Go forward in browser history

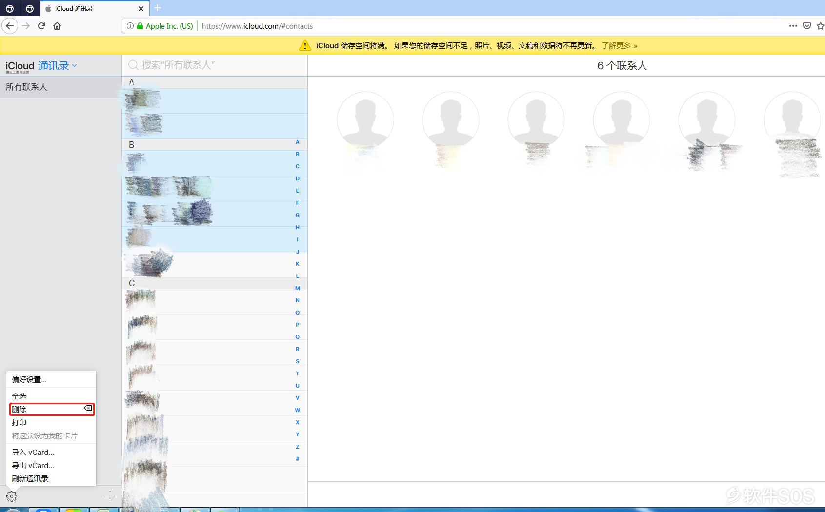26,26
